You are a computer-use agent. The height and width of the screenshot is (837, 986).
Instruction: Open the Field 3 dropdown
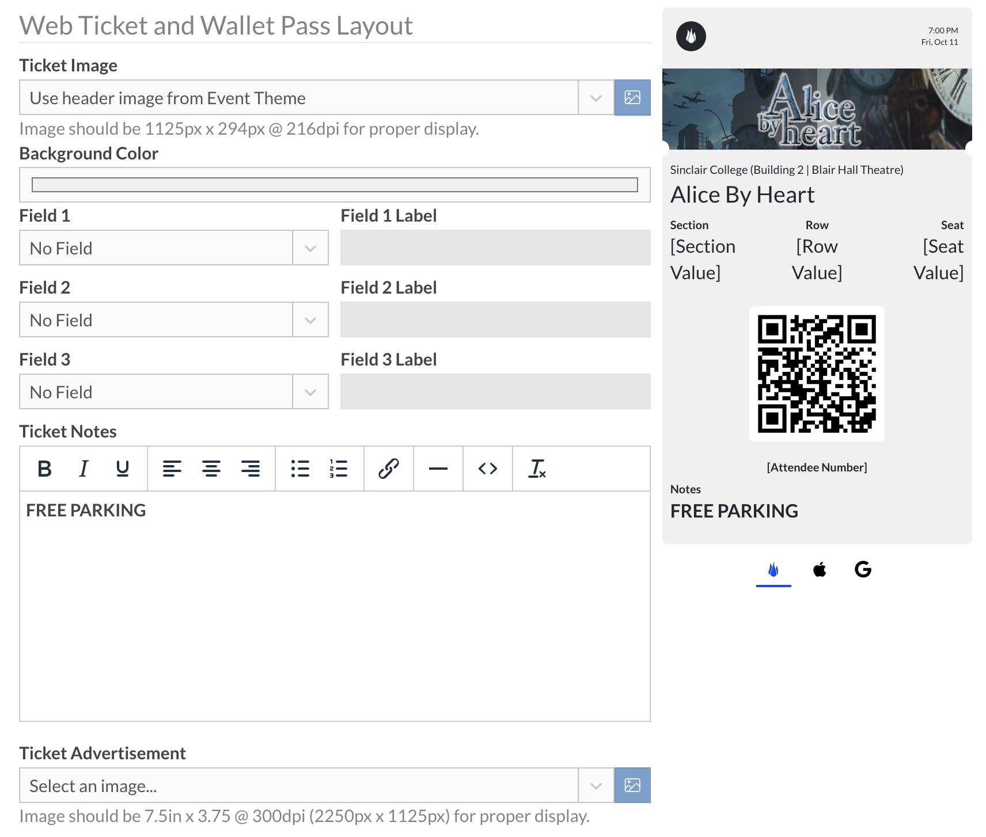point(174,391)
